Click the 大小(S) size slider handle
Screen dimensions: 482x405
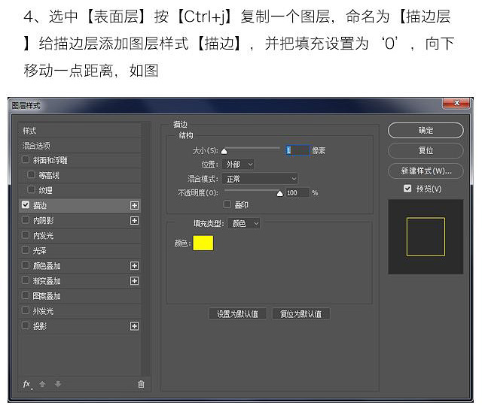point(224,151)
